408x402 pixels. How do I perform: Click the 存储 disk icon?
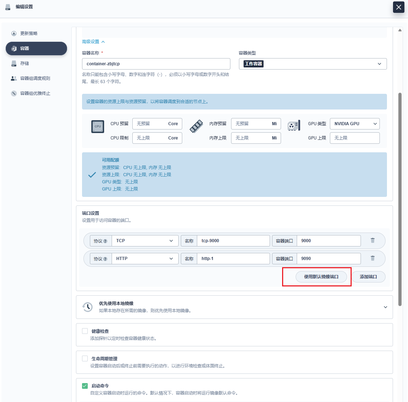14,63
